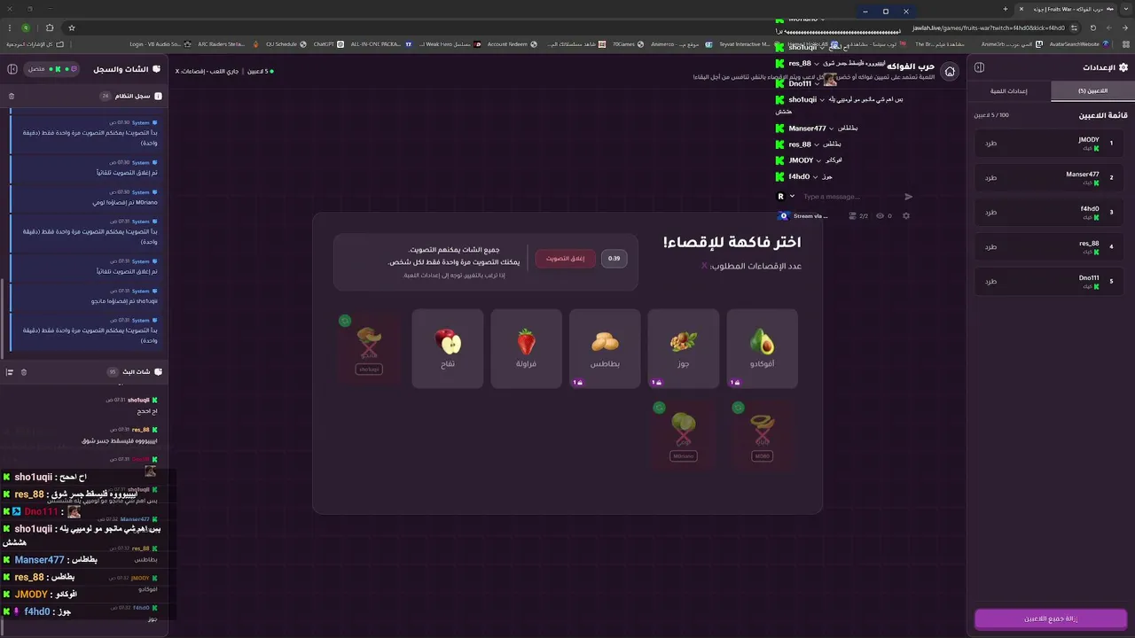
Task: Expand JMODY chevron in overlay chat
Action: pyautogui.click(x=820, y=160)
